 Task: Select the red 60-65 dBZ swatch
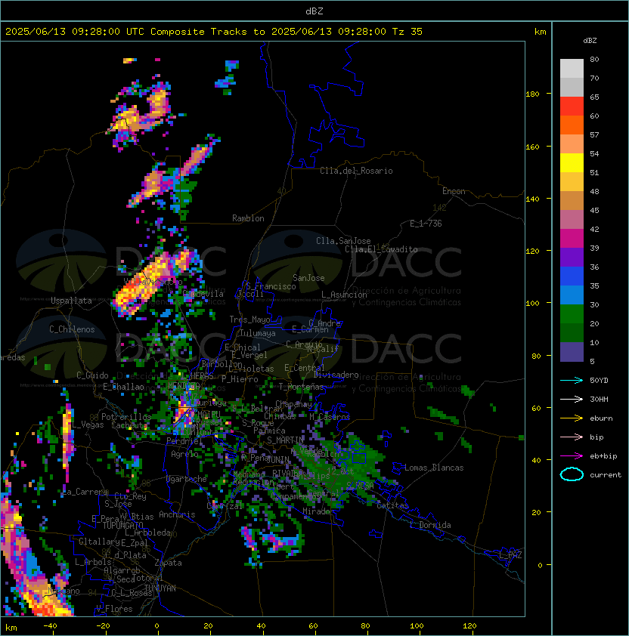572,107
